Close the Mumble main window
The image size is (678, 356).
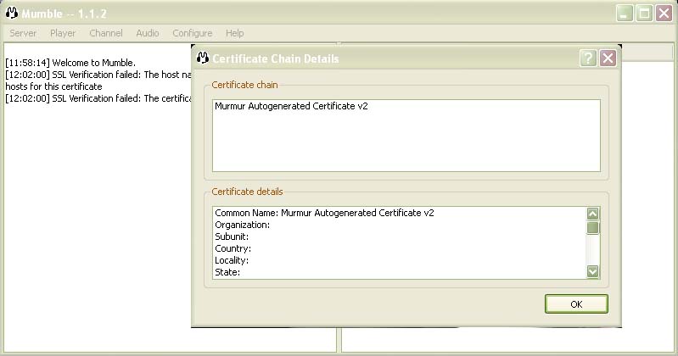pyautogui.click(x=664, y=14)
